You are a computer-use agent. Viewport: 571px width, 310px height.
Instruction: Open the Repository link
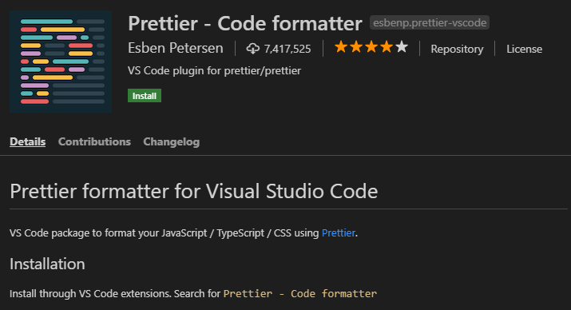click(x=457, y=49)
